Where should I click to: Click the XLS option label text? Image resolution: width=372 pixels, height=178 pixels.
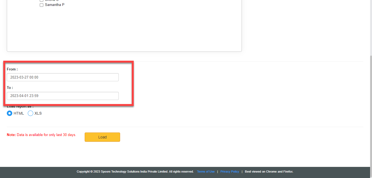pyautogui.click(x=38, y=113)
